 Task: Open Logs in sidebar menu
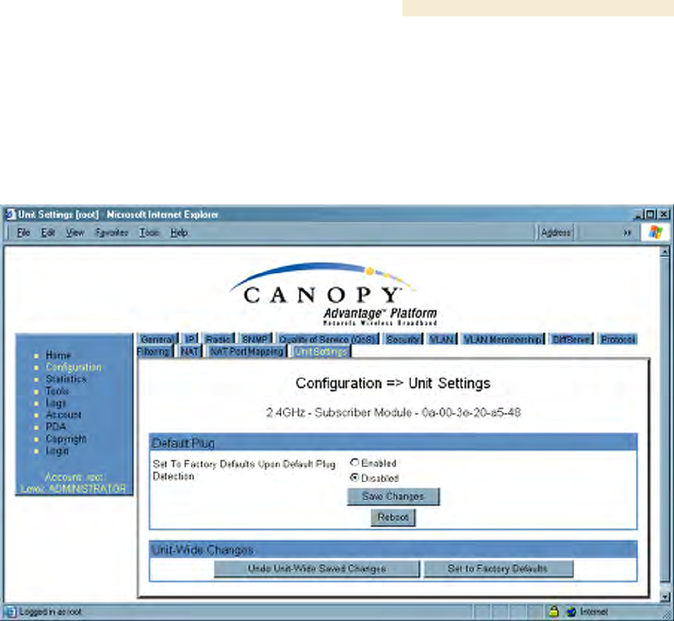click(x=56, y=403)
